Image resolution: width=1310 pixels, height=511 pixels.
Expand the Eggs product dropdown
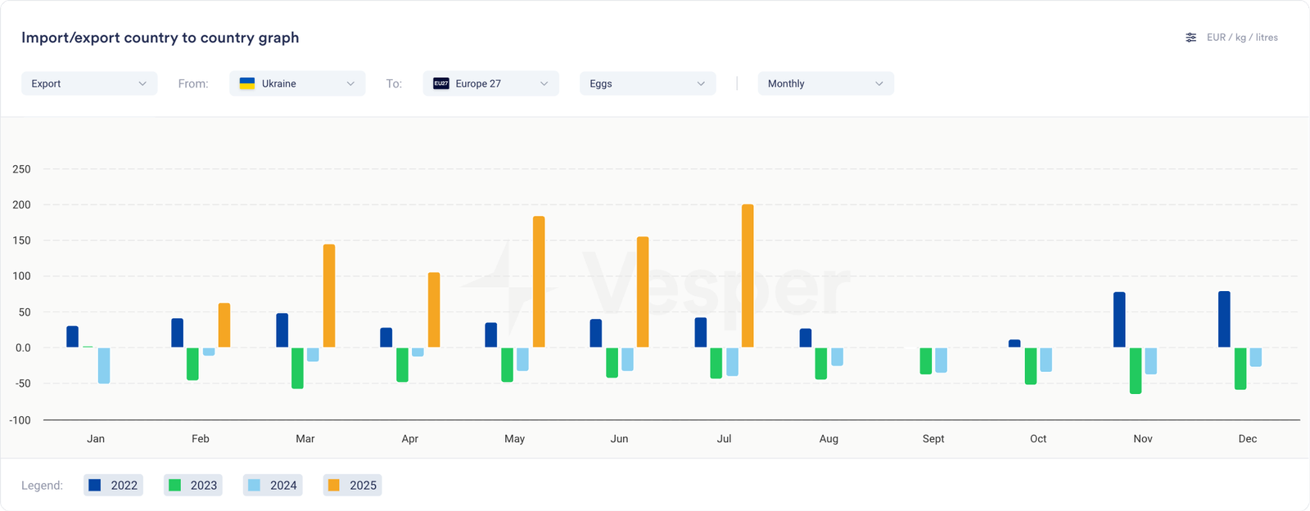(x=648, y=83)
